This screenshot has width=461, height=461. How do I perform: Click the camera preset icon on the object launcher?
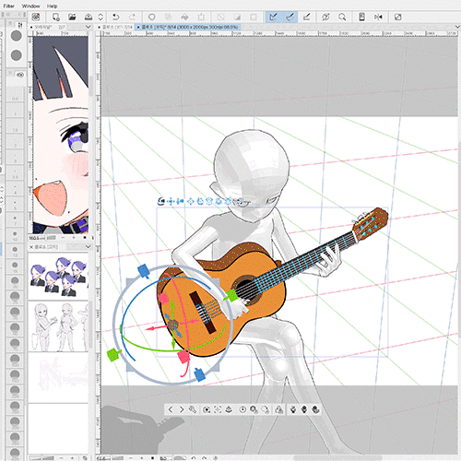207,409
